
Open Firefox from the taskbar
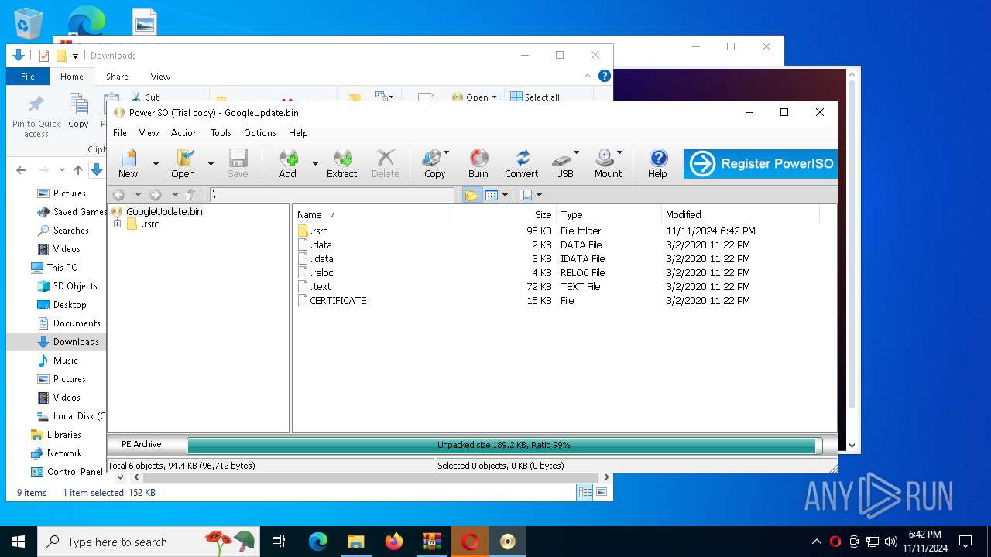coord(394,542)
